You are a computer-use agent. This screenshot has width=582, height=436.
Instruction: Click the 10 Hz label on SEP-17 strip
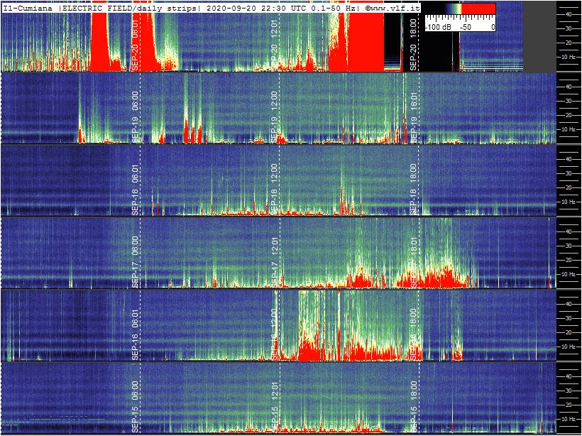tap(570, 274)
